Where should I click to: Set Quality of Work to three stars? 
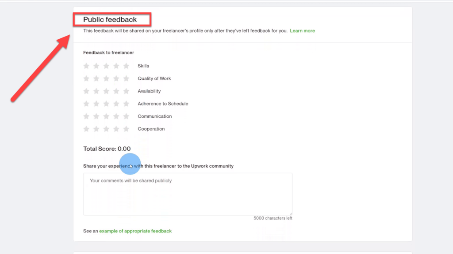[x=106, y=78]
